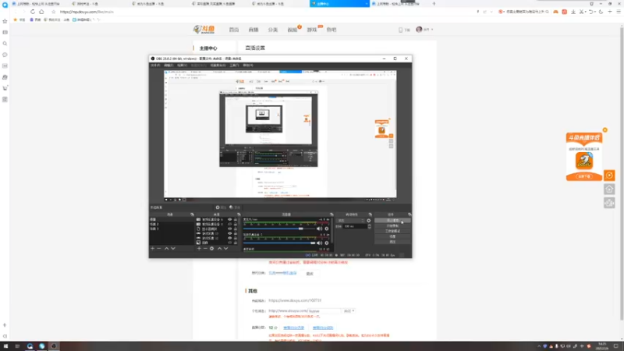Remove selected source with Sources minus icon
This screenshot has height=351, width=624.
[205, 248]
